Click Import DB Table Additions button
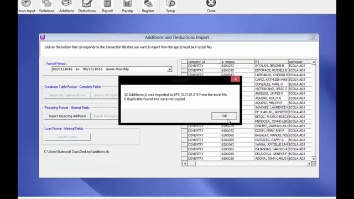 (67, 95)
